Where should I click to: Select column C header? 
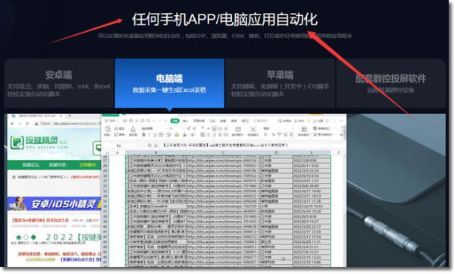pos(223,153)
